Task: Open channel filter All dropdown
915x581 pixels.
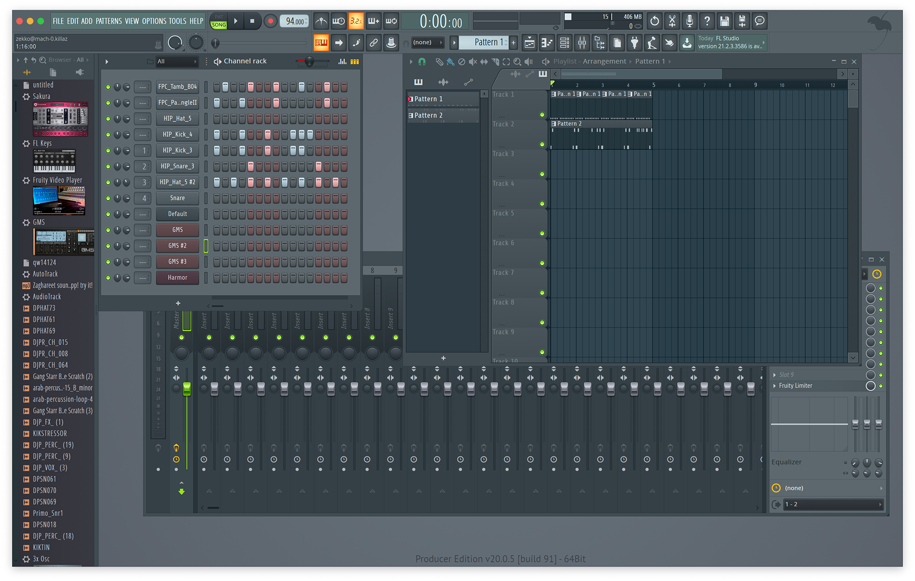Action: [177, 61]
